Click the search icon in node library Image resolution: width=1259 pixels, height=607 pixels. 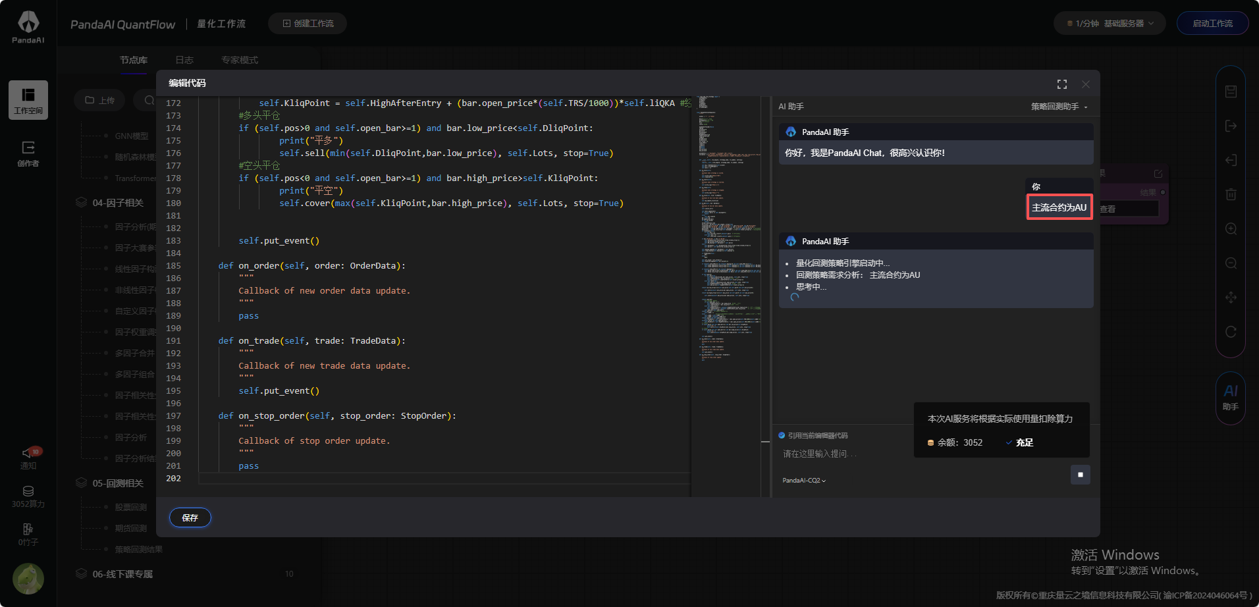(x=149, y=100)
